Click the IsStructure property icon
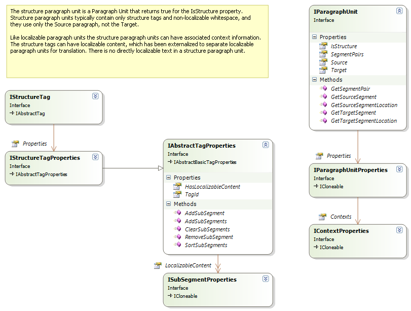411x311 pixels. pyautogui.click(x=322, y=46)
